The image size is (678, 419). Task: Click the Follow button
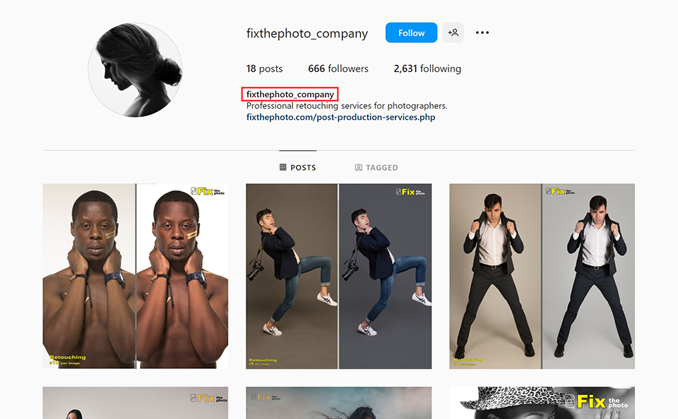tap(411, 32)
